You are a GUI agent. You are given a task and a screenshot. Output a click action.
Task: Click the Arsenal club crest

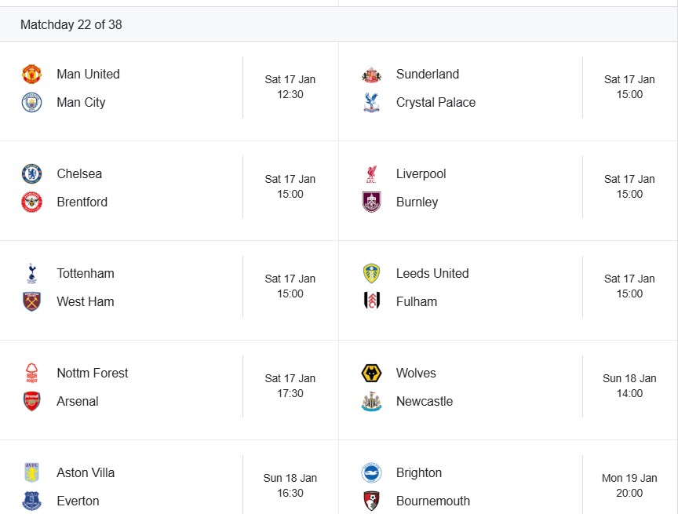(x=31, y=402)
